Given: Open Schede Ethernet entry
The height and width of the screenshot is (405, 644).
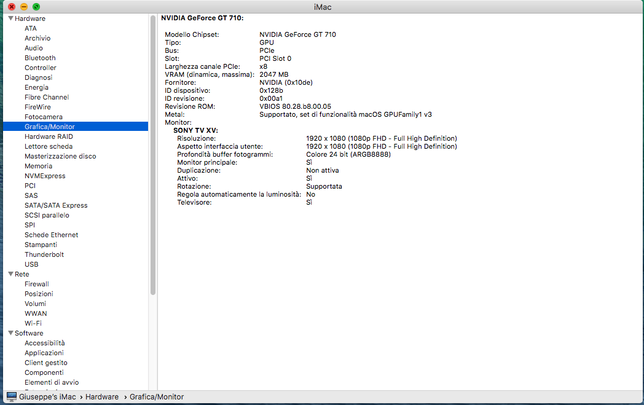Looking at the screenshot, I should 52,235.
